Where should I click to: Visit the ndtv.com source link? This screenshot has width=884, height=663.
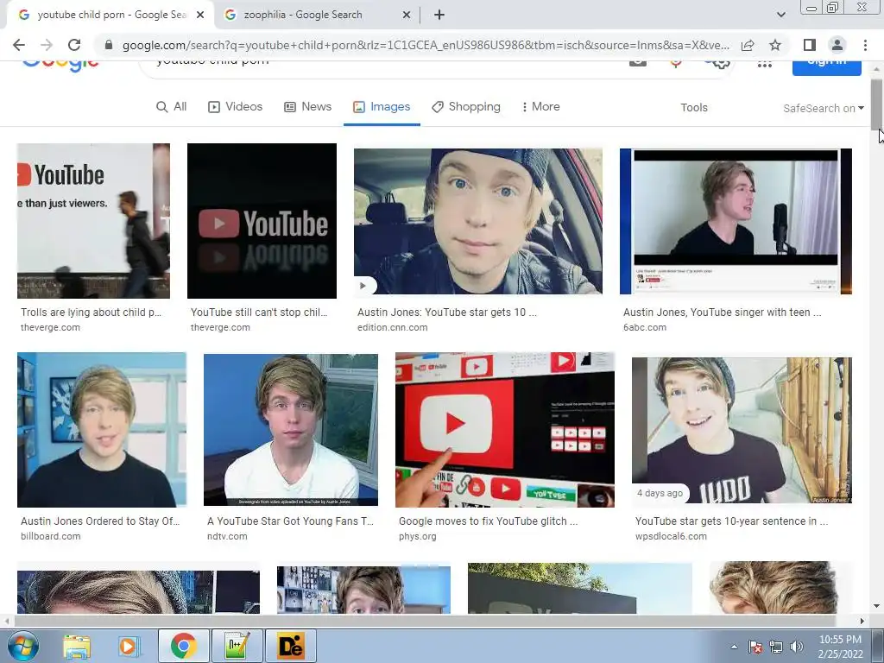[x=227, y=537]
